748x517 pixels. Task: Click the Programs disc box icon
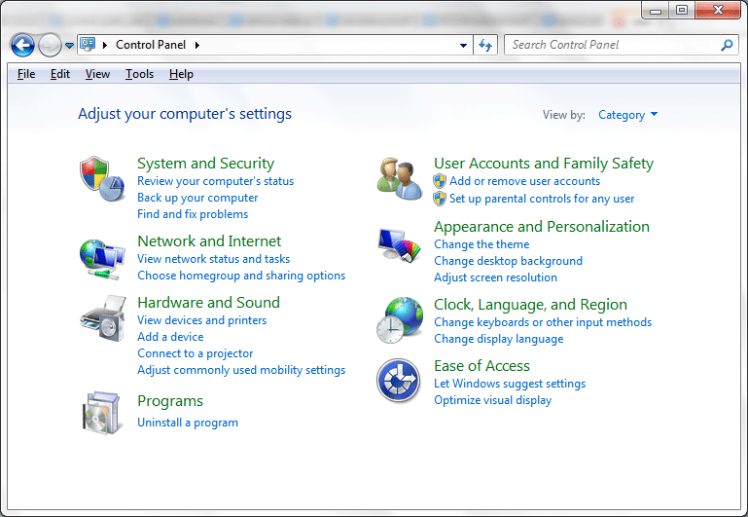[101, 414]
